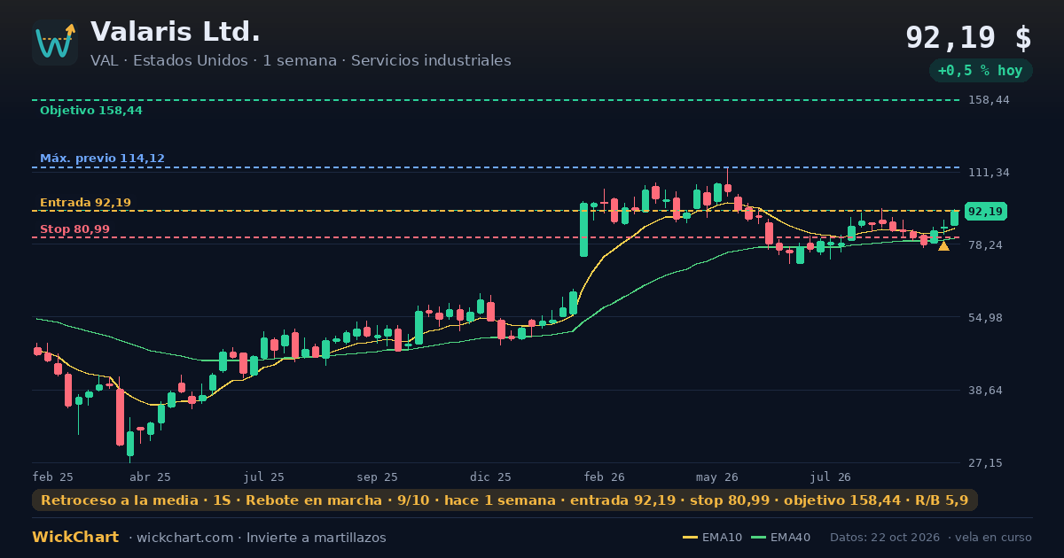Image resolution: width=1064 pixels, height=558 pixels.
Task: Click the Stop 80,99 label
Action: [74, 229]
